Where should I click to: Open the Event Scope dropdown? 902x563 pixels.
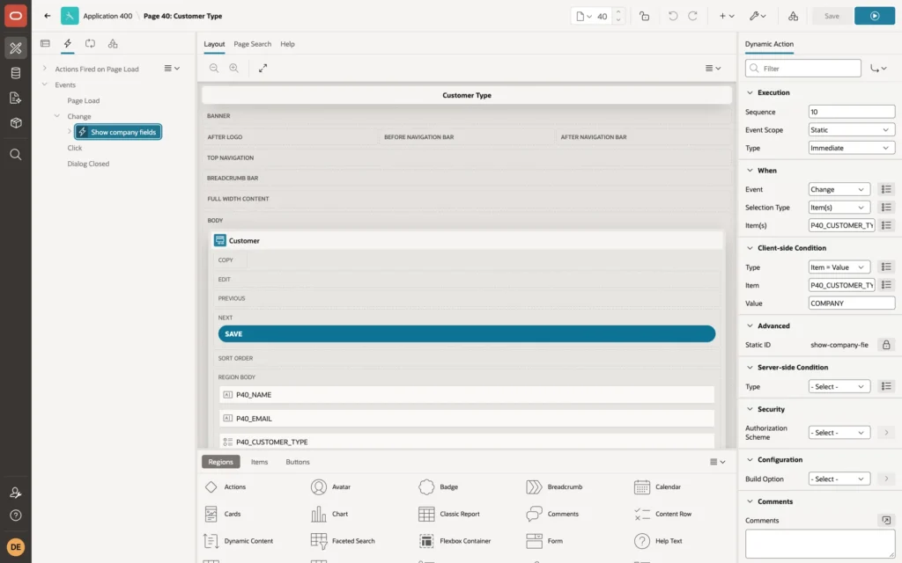(852, 130)
